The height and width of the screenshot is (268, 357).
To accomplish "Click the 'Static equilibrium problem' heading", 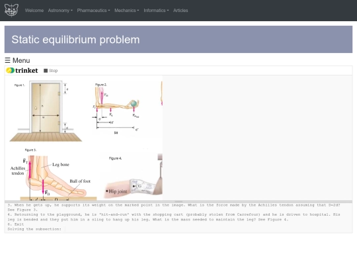I will coord(75,40).
